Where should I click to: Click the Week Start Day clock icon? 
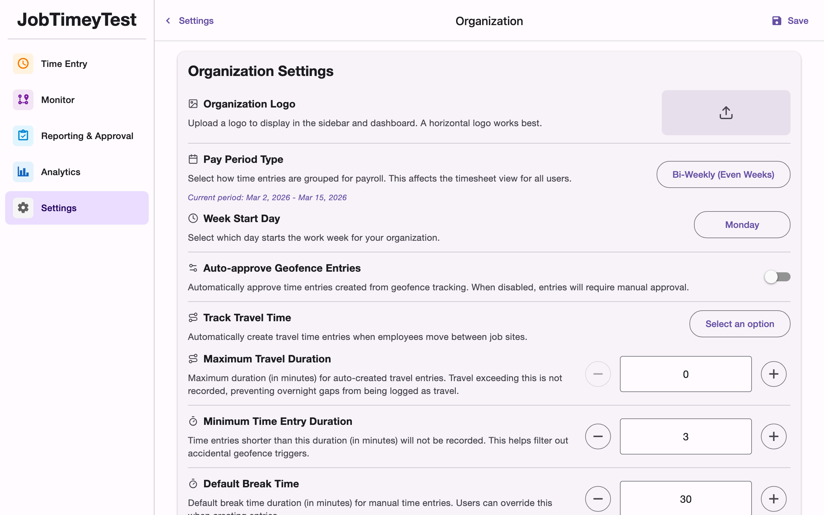[193, 218]
